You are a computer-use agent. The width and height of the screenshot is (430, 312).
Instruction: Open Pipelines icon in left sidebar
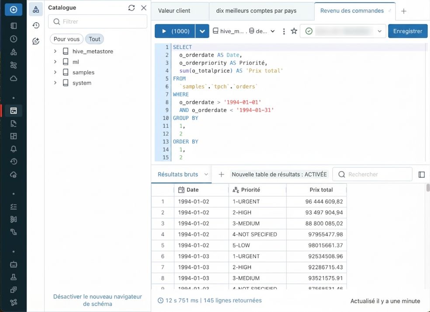point(14,232)
